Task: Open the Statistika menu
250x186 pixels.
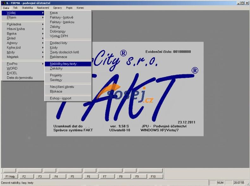Action: pyautogui.click(x=27, y=8)
